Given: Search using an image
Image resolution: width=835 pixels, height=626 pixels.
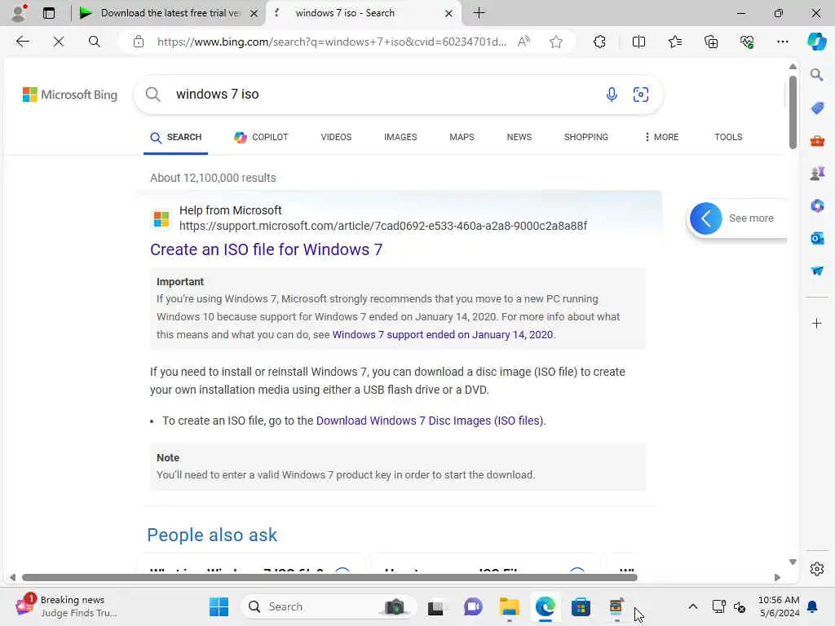Looking at the screenshot, I should [641, 95].
